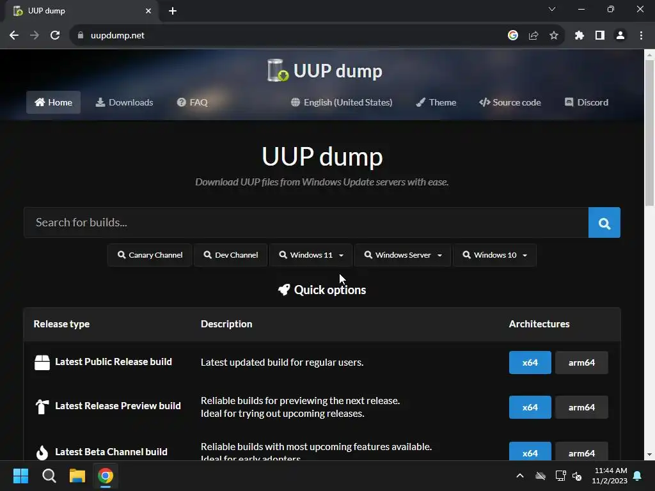Open the FAQ page
655x491 pixels.
click(x=192, y=102)
